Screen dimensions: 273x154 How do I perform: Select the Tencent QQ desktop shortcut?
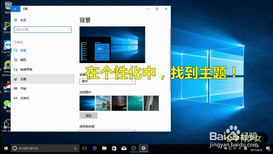coord(7,86)
